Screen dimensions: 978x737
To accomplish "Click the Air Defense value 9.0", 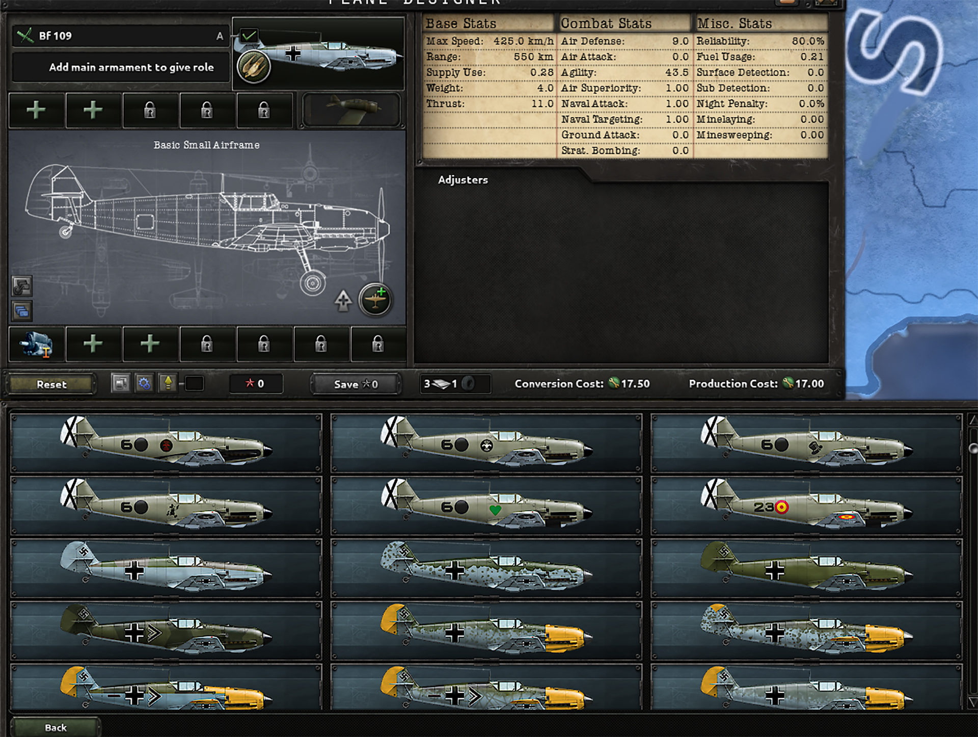I will (681, 41).
